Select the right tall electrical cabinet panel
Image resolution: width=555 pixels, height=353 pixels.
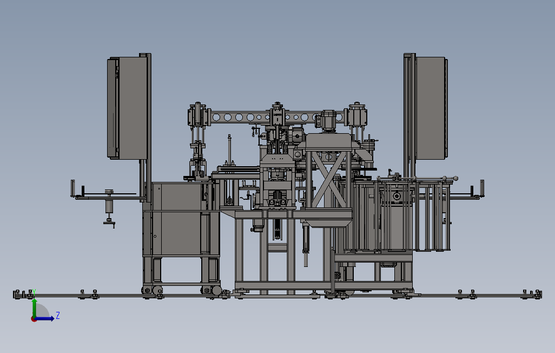(431, 108)
